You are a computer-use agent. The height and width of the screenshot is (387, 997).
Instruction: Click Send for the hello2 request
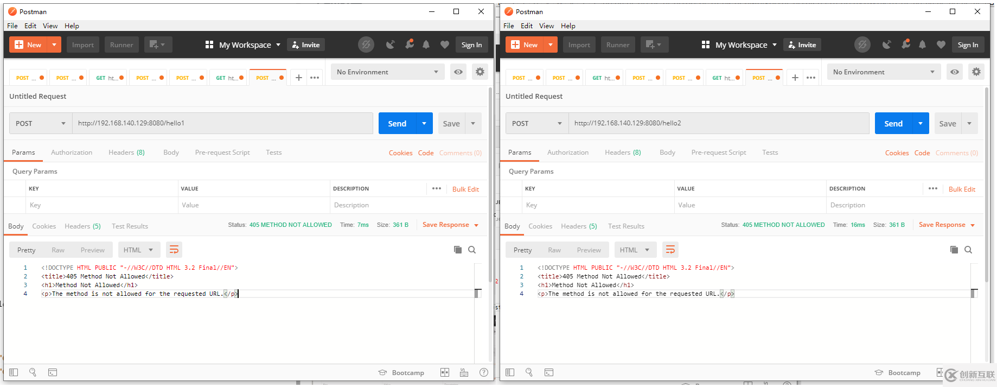[x=893, y=123]
